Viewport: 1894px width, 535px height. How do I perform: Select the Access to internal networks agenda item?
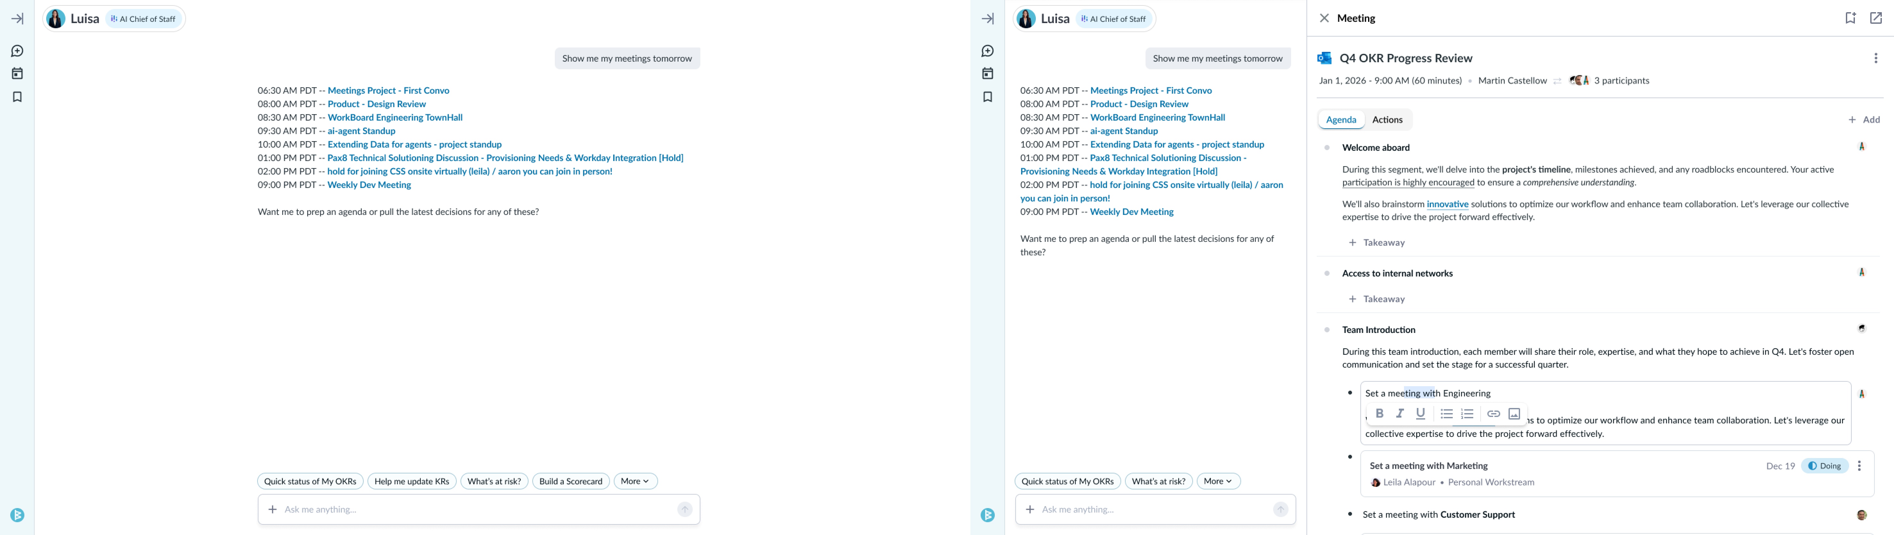(1397, 273)
